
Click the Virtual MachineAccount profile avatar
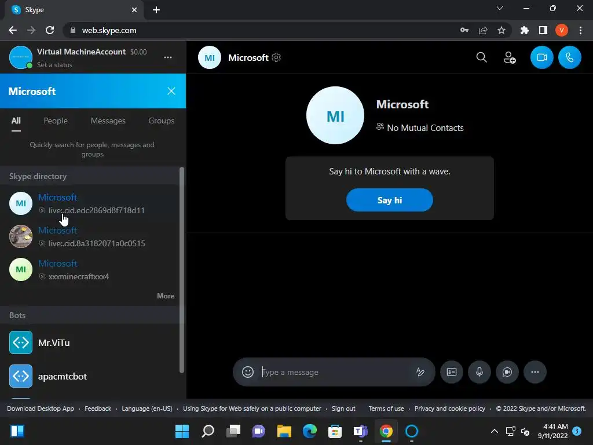coord(21,57)
